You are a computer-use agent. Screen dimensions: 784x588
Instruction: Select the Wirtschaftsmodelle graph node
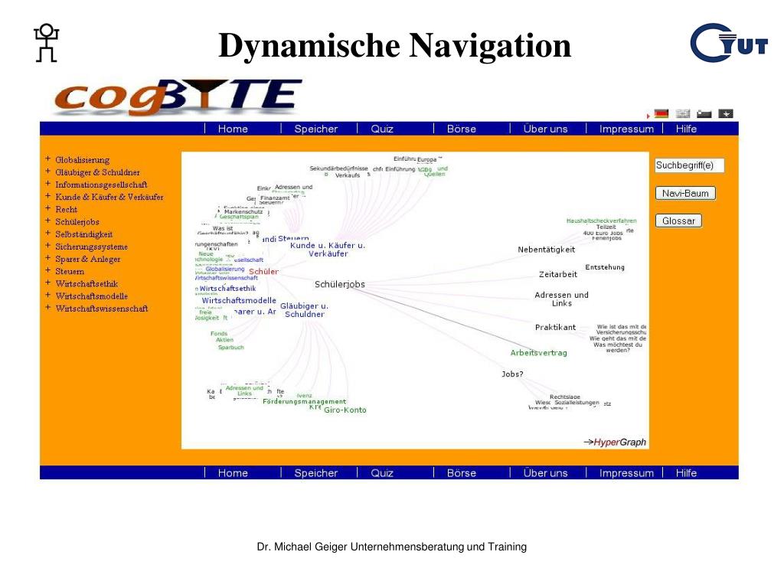(239, 300)
